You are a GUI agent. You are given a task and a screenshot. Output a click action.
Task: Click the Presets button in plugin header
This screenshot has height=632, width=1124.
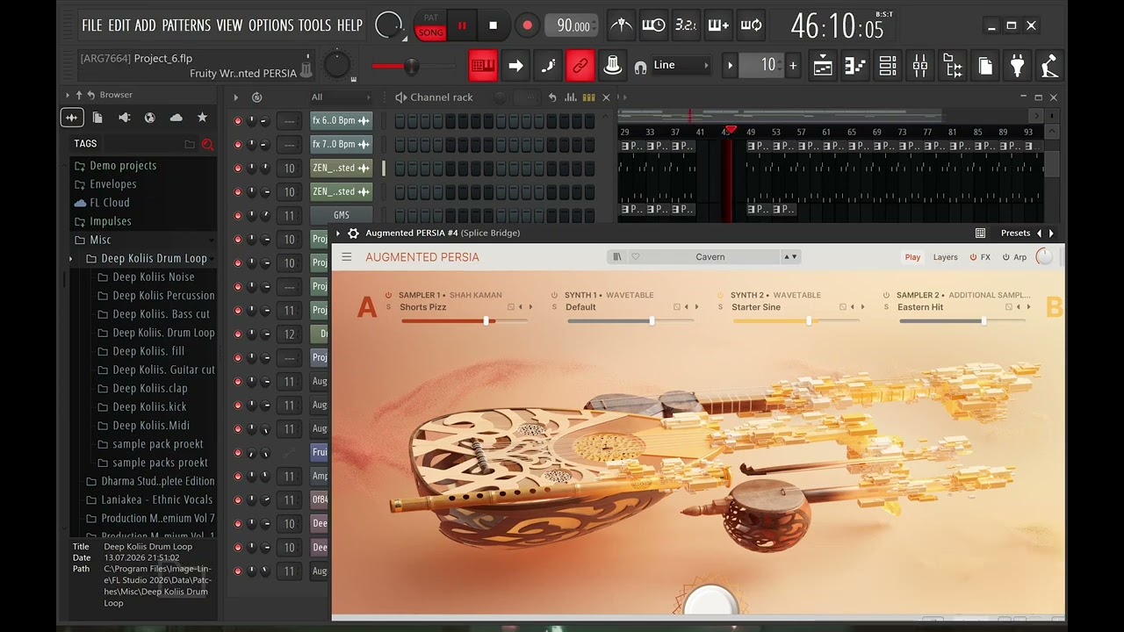click(x=1015, y=233)
